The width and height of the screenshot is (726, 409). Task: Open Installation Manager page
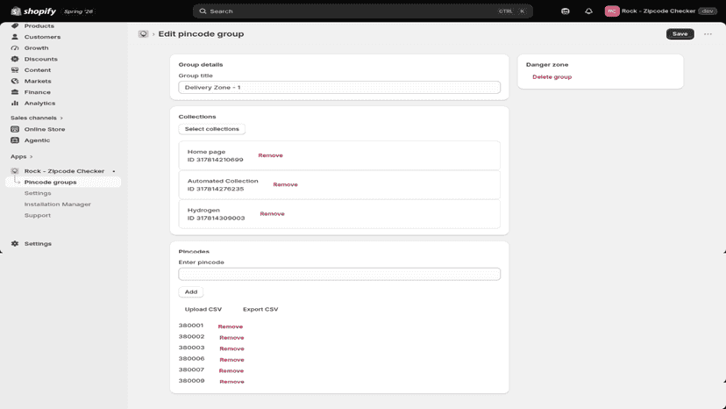tap(58, 204)
